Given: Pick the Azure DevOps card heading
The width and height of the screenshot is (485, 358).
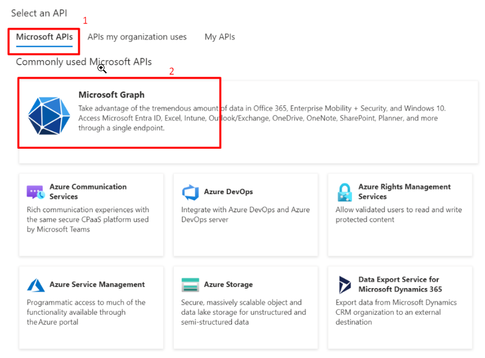Looking at the screenshot, I should (x=228, y=191).
